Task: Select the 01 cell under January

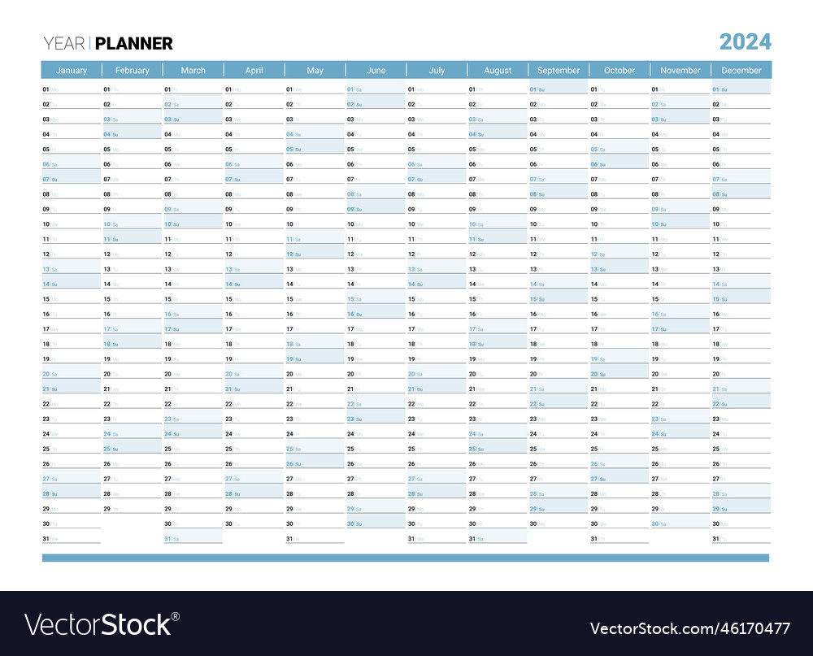Action: (x=72, y=89)
